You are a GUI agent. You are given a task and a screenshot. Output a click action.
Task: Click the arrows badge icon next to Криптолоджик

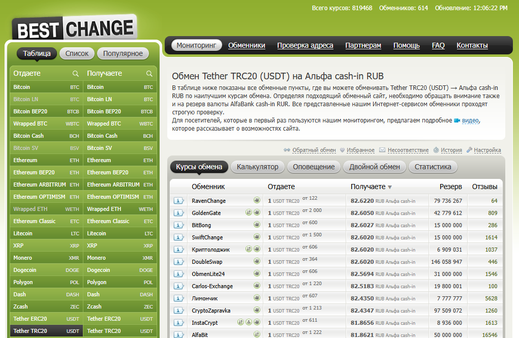point(249,249)
